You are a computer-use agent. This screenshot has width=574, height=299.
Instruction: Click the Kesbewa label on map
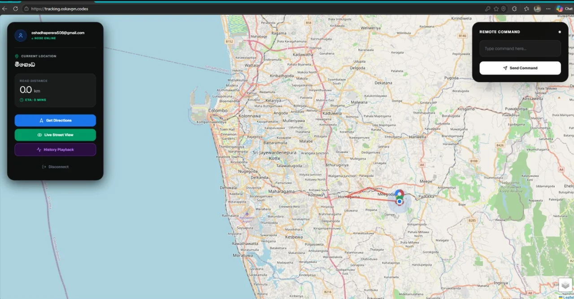[294, 237]
